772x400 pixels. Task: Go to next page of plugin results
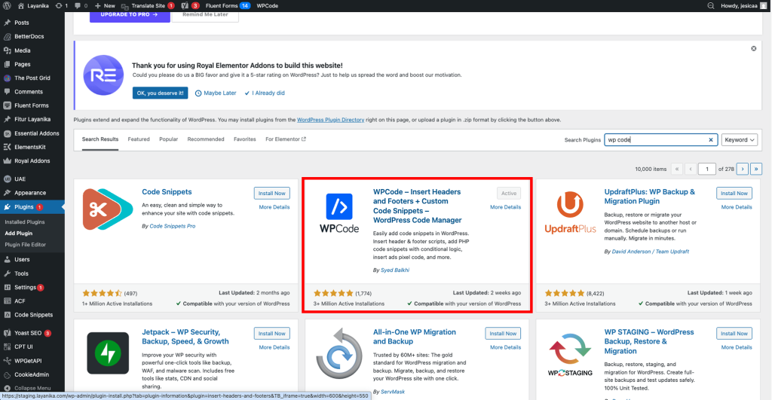(x=743, y=169)
